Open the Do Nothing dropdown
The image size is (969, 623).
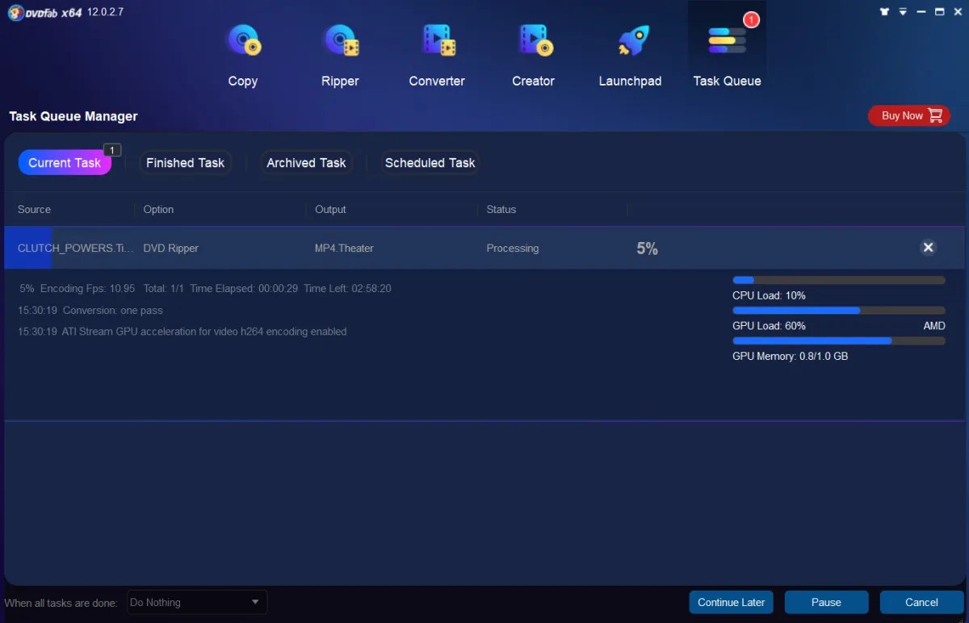click(x=196, y=602)
